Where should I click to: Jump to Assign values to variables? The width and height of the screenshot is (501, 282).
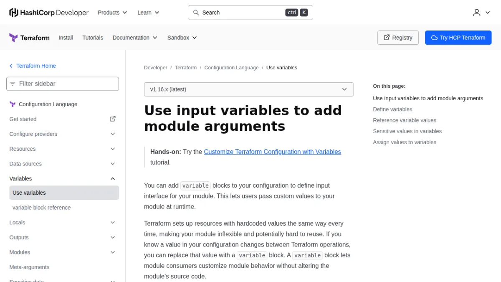tap(405, 142)
